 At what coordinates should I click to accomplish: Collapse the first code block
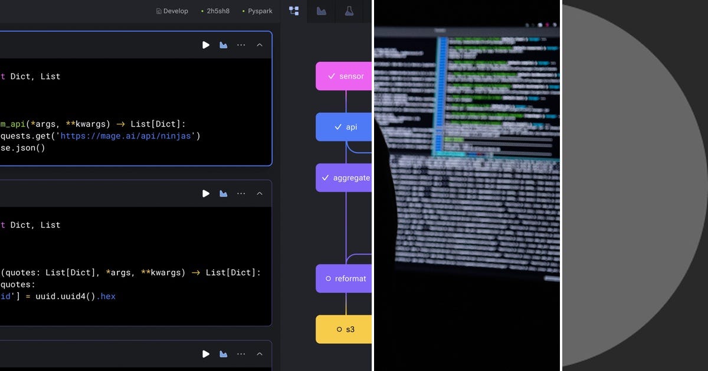[260, 45]
